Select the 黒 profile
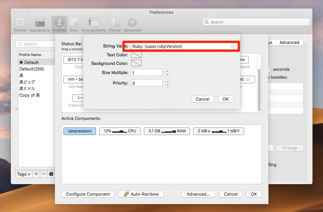The image size is (323, 212). coord(37,75)
